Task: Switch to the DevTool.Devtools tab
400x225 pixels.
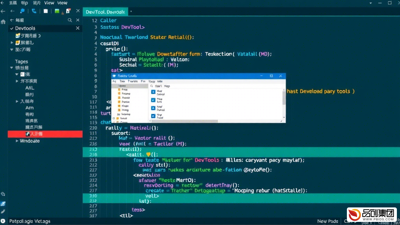Action: [x=105, y=12]
